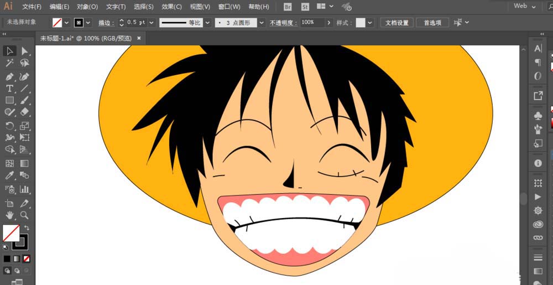Select the Shape Builder tool
Viewport: 553px width, 285px height.
click(x=10, y=149)
